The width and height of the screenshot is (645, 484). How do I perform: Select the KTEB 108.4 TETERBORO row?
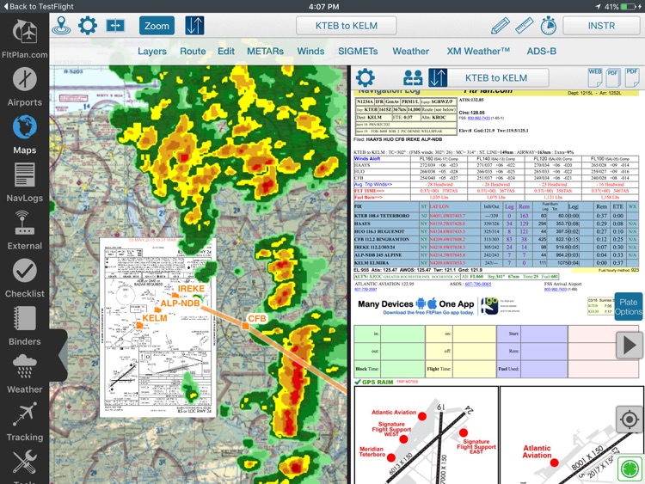[x=496, y=216]
